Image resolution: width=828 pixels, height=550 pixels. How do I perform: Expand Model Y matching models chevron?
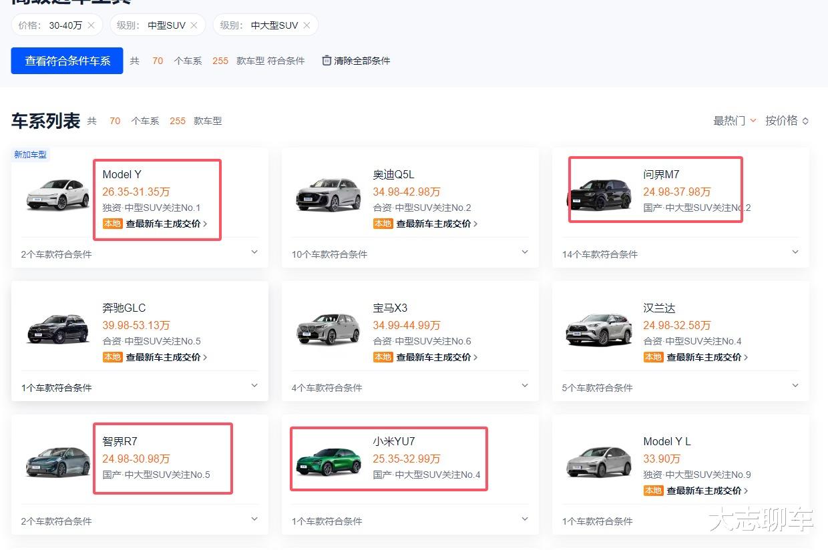point(254,252)
